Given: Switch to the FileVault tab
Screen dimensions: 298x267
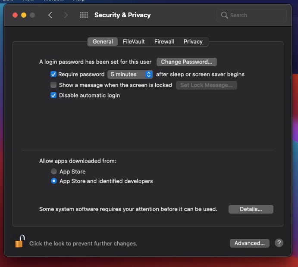Looking at the screenshot, I should pos(134,42).
